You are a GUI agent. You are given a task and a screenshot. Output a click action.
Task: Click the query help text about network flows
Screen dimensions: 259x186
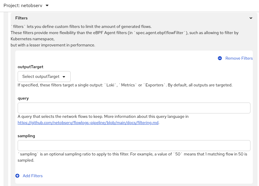[x=103, y=117]
